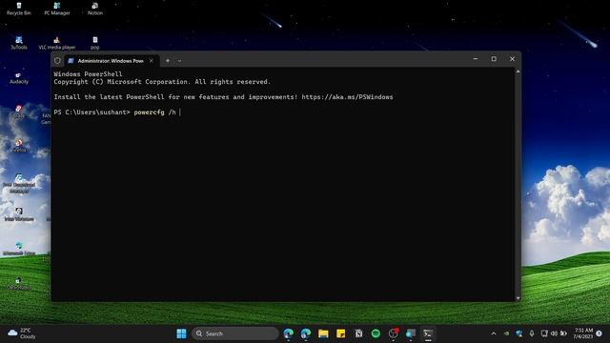This screenshot has height=343, width=610.
Task: Click the 'Windows PowerShell' header text
Action: tap(88, 74)
